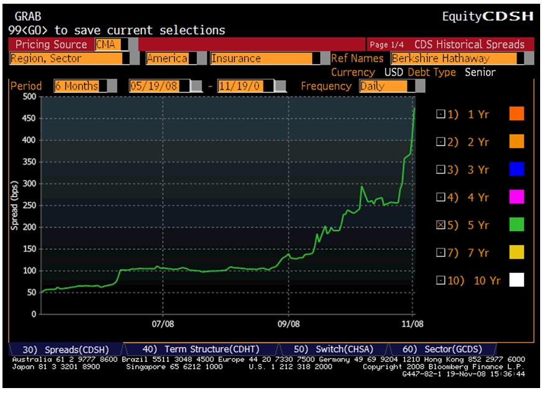The width and height of the screenshot is (542, 398).
Task: Click the 5 Yr legend label
Action: 478,225
